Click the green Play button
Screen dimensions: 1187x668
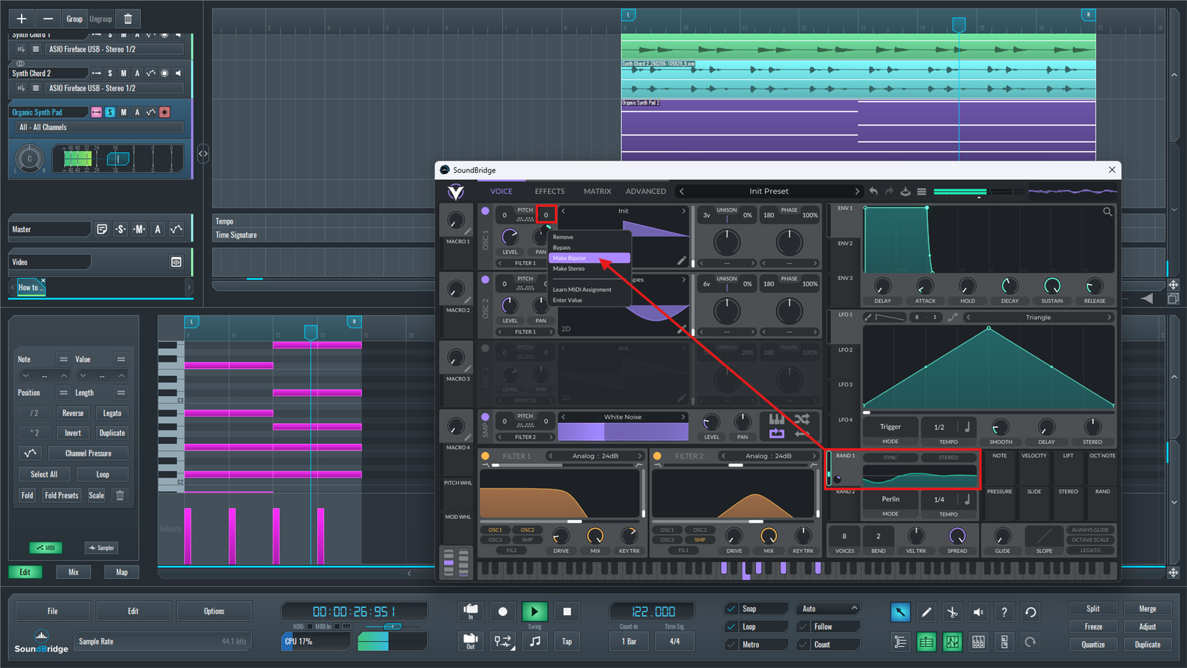click(535, 612)
